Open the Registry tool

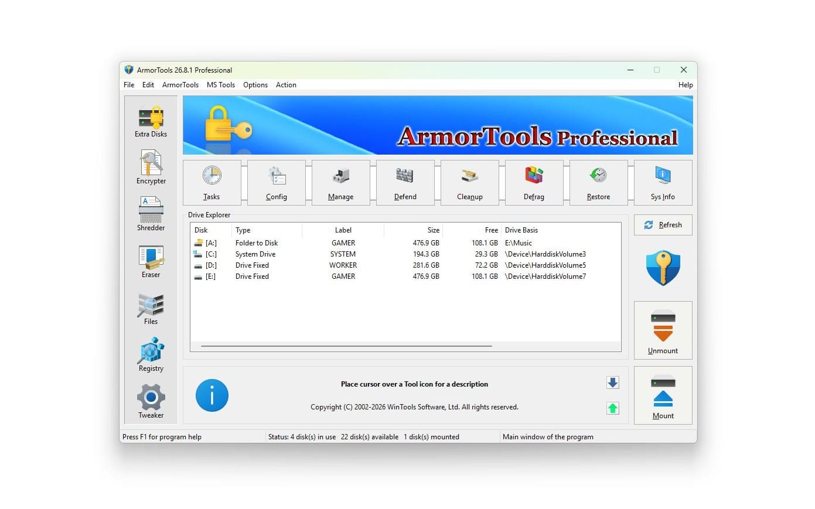(x=151, y=355)
